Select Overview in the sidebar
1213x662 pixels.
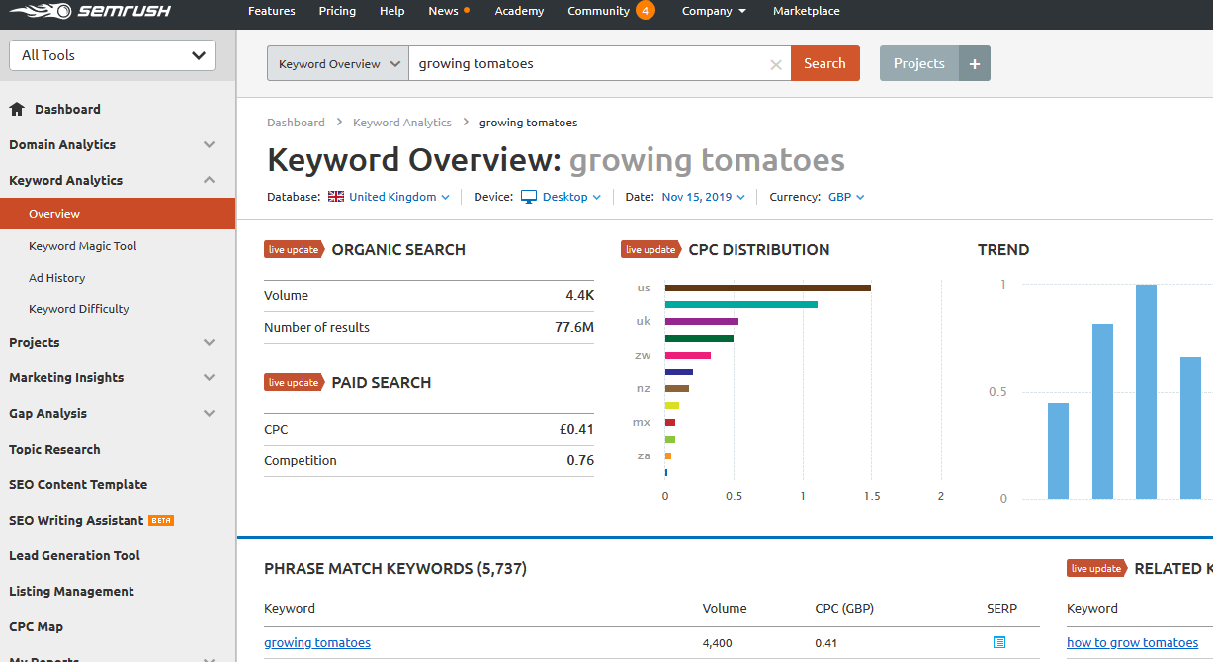(x=118, y=213)
